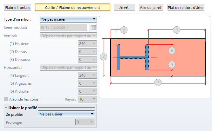212x131 pixels.
Task: Open the Type d'insertion dropdown
Action: click(x=68, y=20)
